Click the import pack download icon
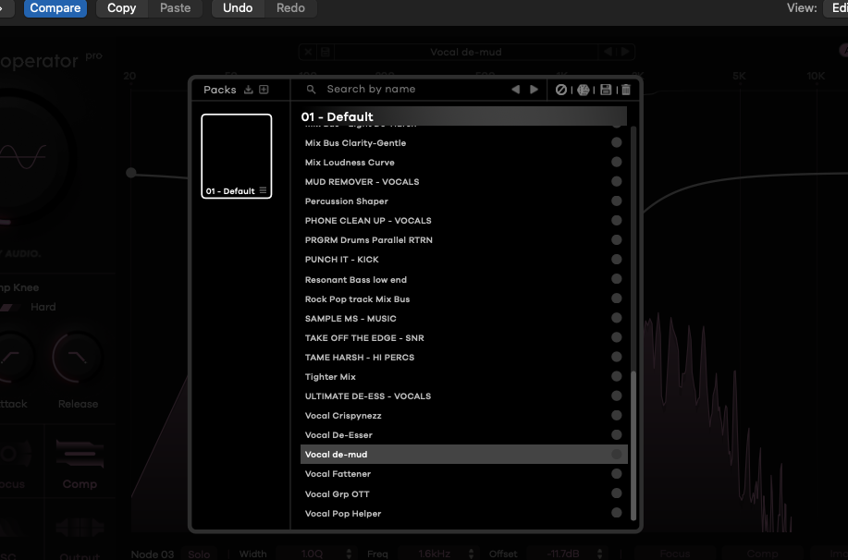The height and width of the screenshot is (560, 848). (x=248, y=90)
